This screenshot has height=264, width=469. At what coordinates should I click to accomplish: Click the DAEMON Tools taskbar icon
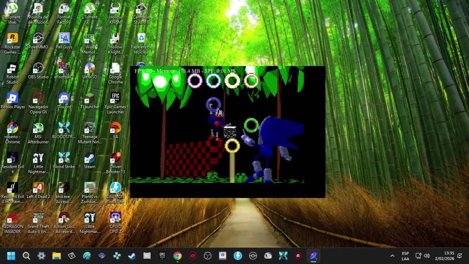[238, 256]
